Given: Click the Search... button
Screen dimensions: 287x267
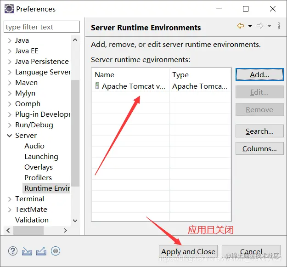Looking at the screenshot, I should 259,131.
